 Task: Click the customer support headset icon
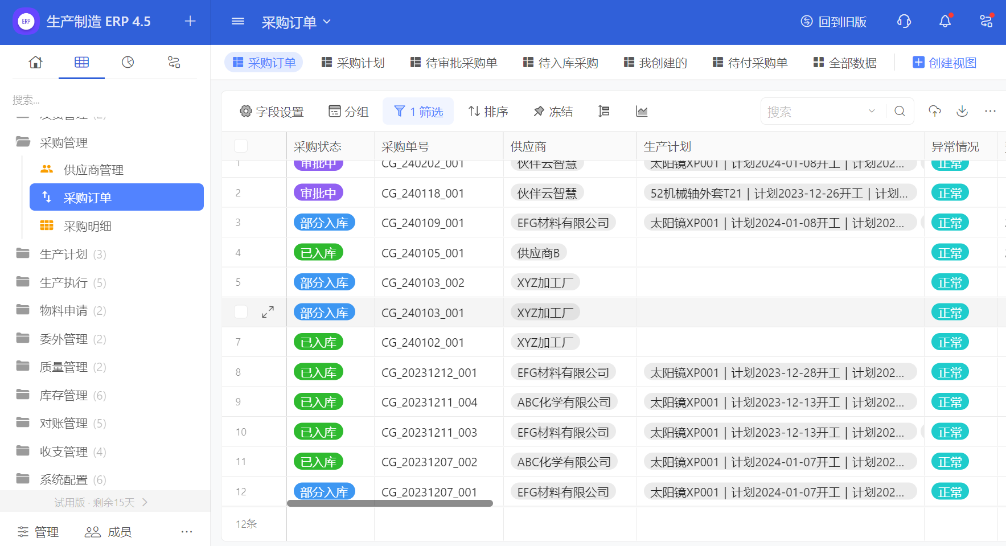[904, 22]
